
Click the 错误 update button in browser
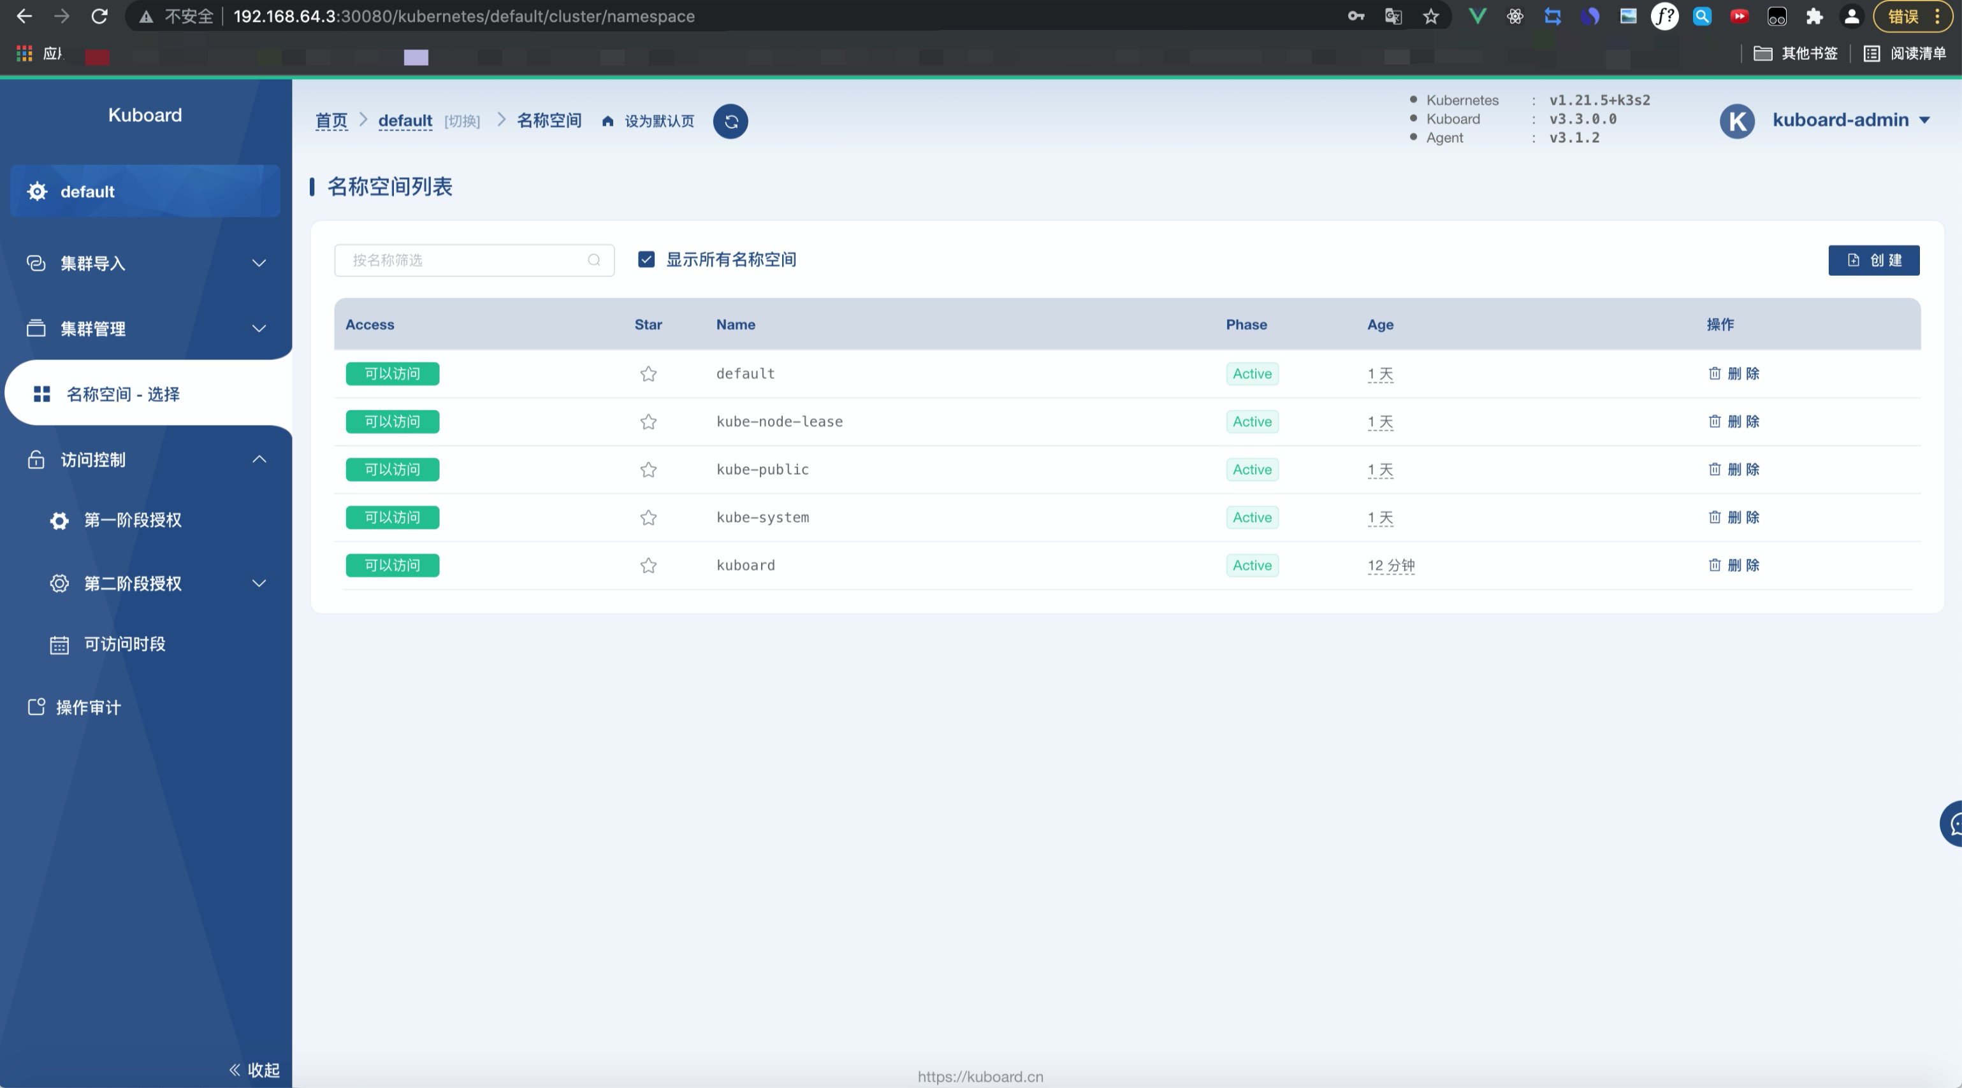[x=1914, y=16]
